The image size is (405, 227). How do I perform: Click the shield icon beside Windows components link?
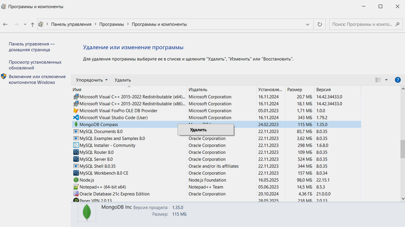click(4, 76)
